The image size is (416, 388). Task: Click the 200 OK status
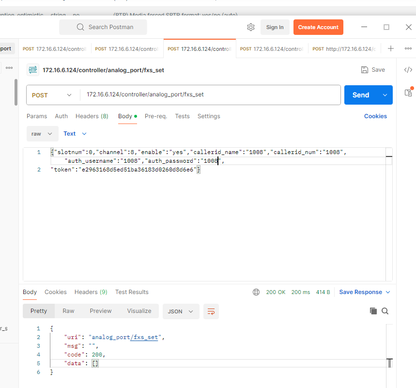pos(276,292)
